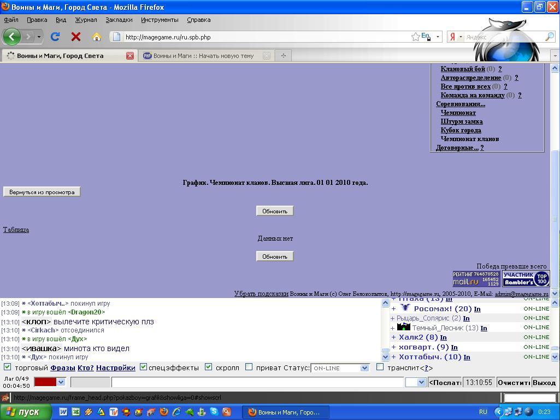Bookmark this page with the star icon

[x=415, y=37]
